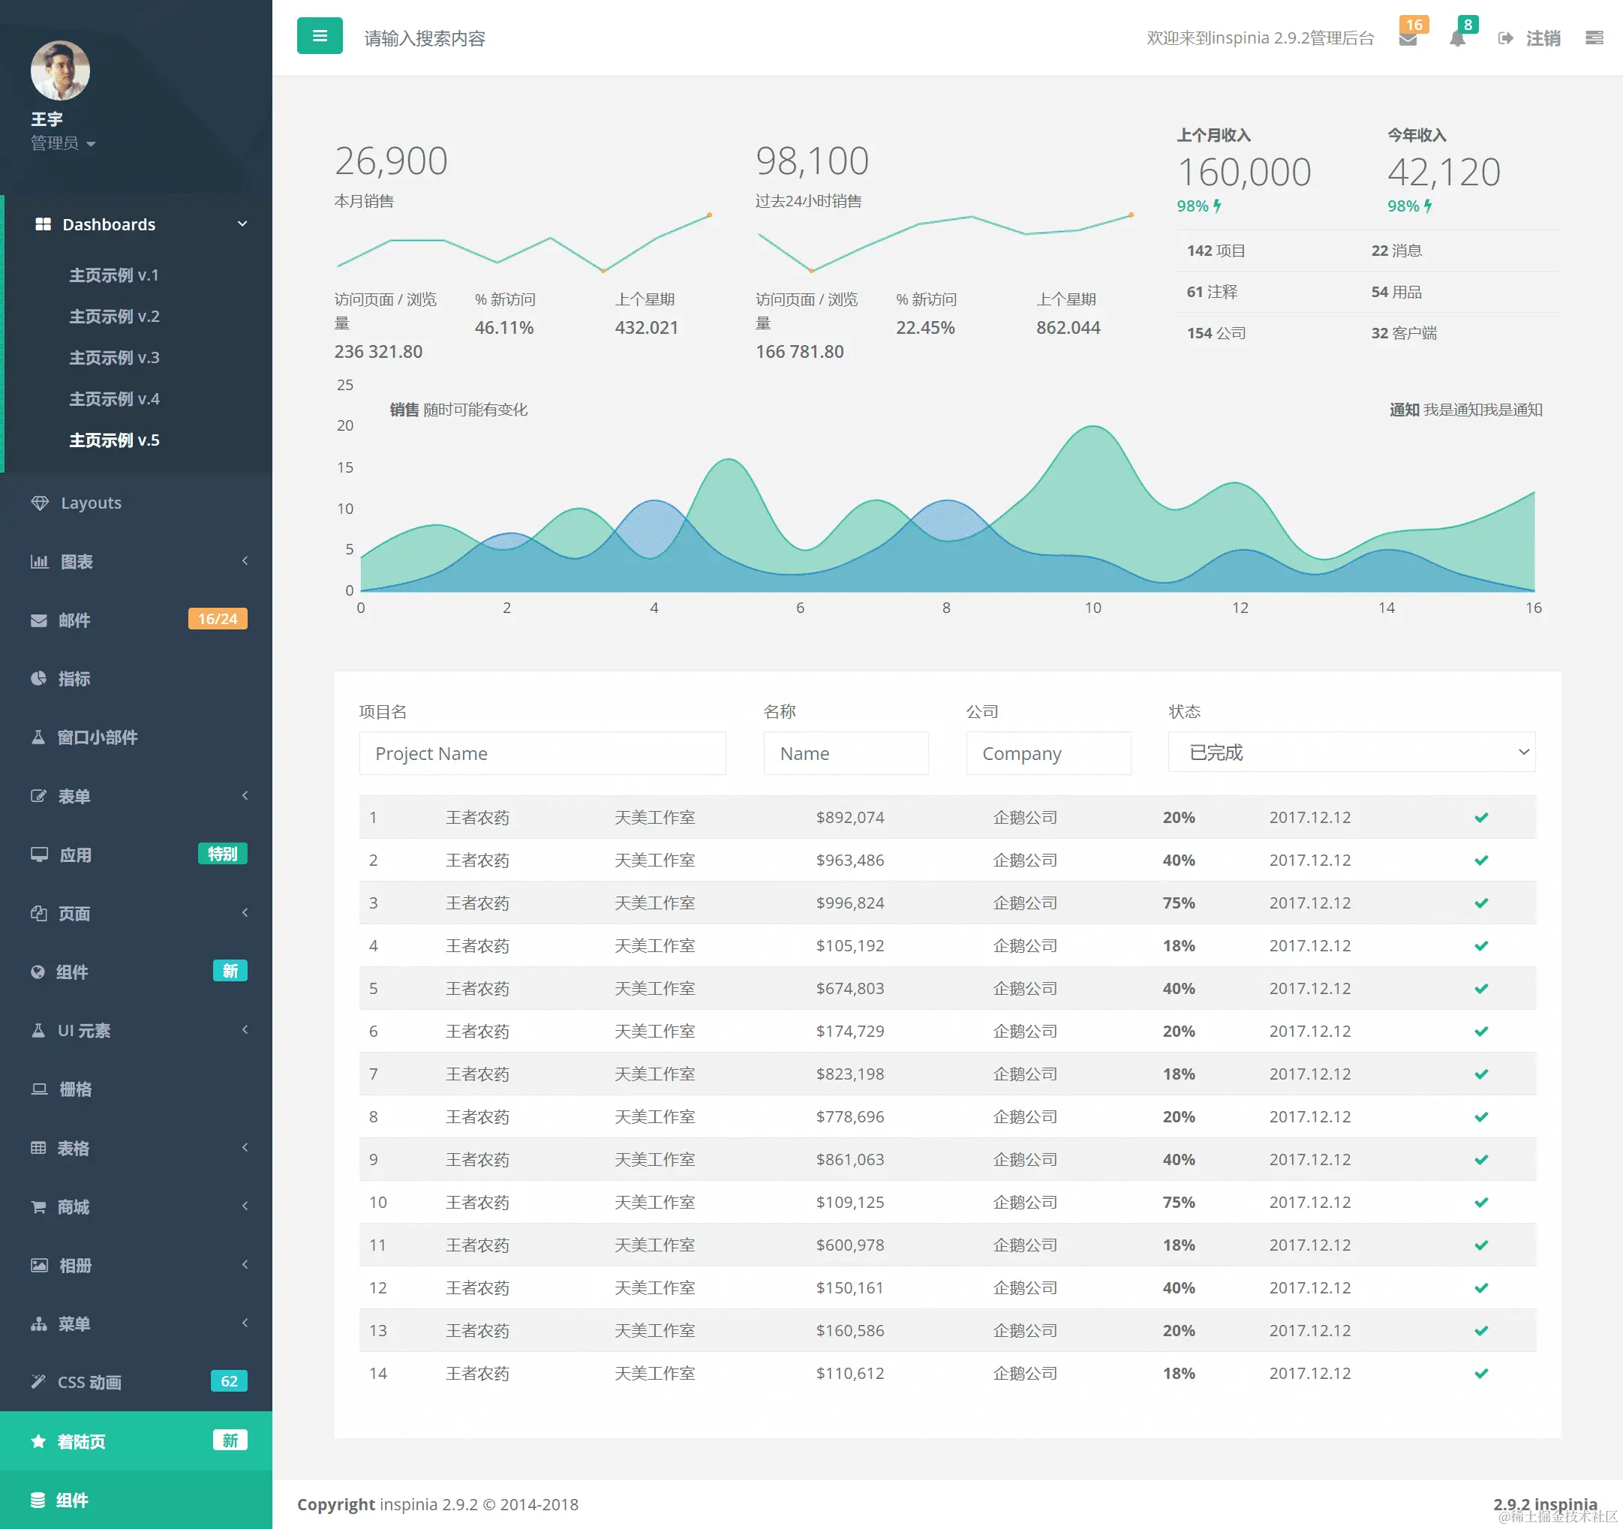This screenshot has height=1529, width=1623.
Task: Open the mail envelope icon with badge 16
Action: point(1408,38)
